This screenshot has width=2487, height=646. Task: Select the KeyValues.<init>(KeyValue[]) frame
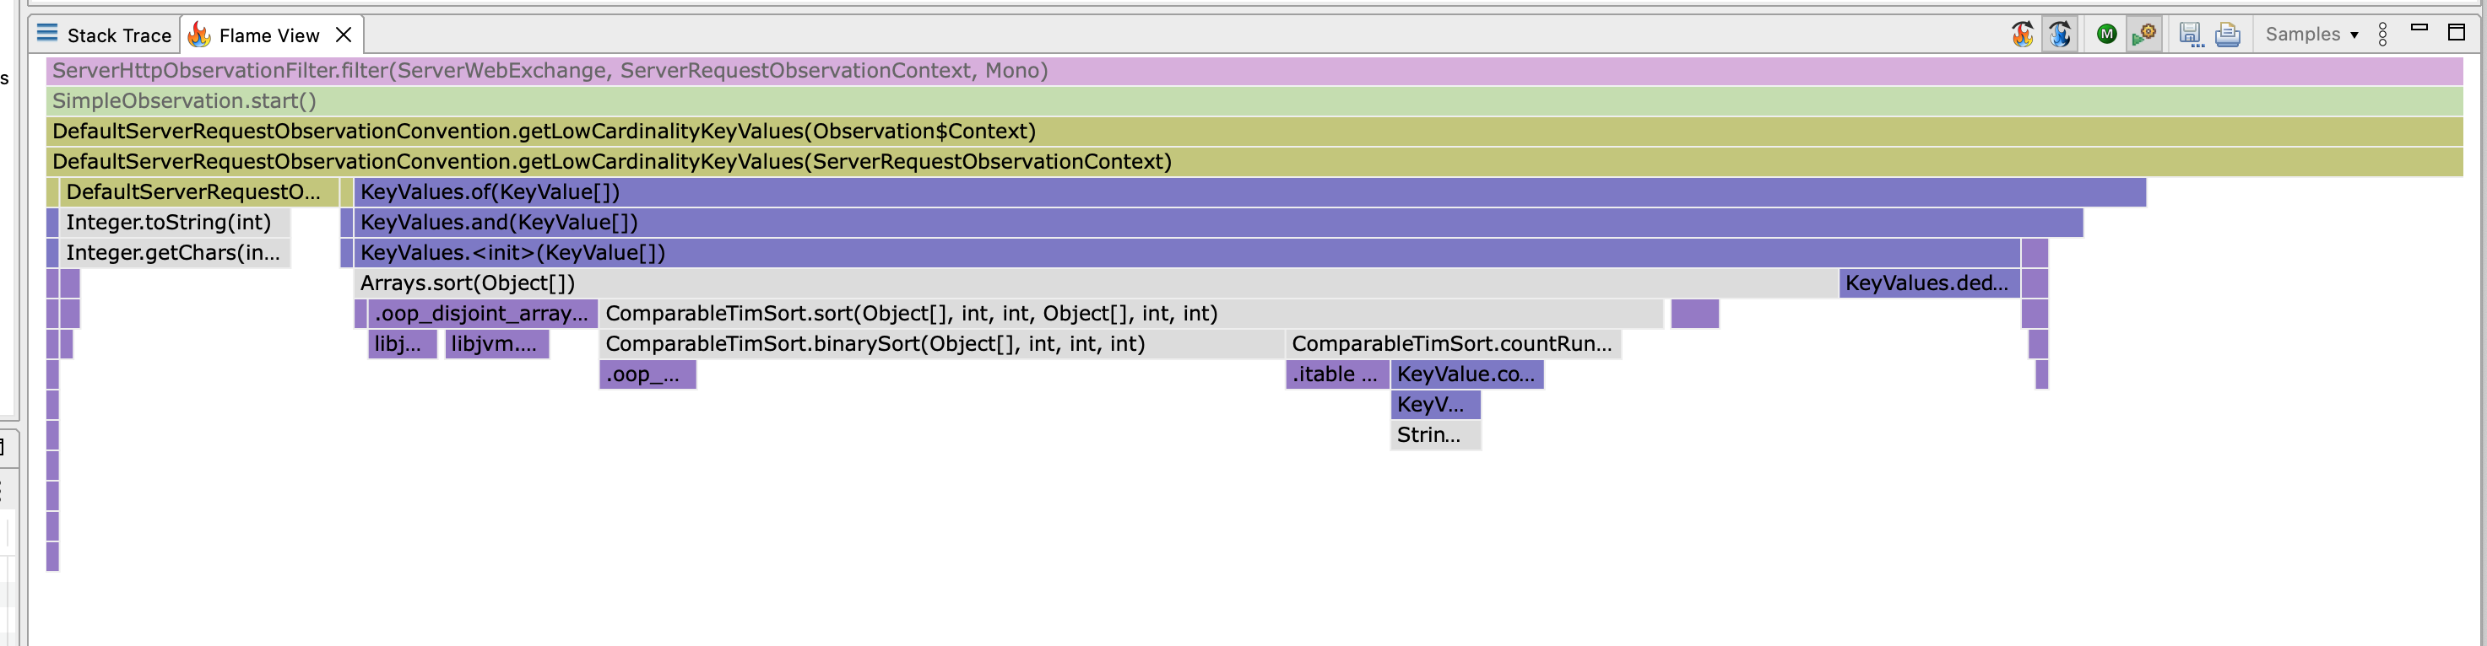click(1188, 253)
